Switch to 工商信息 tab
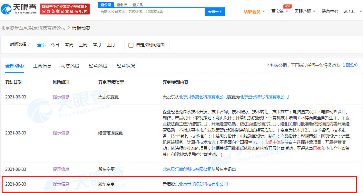The width and height of the screenshot is (363, 193). coord(42,66)
